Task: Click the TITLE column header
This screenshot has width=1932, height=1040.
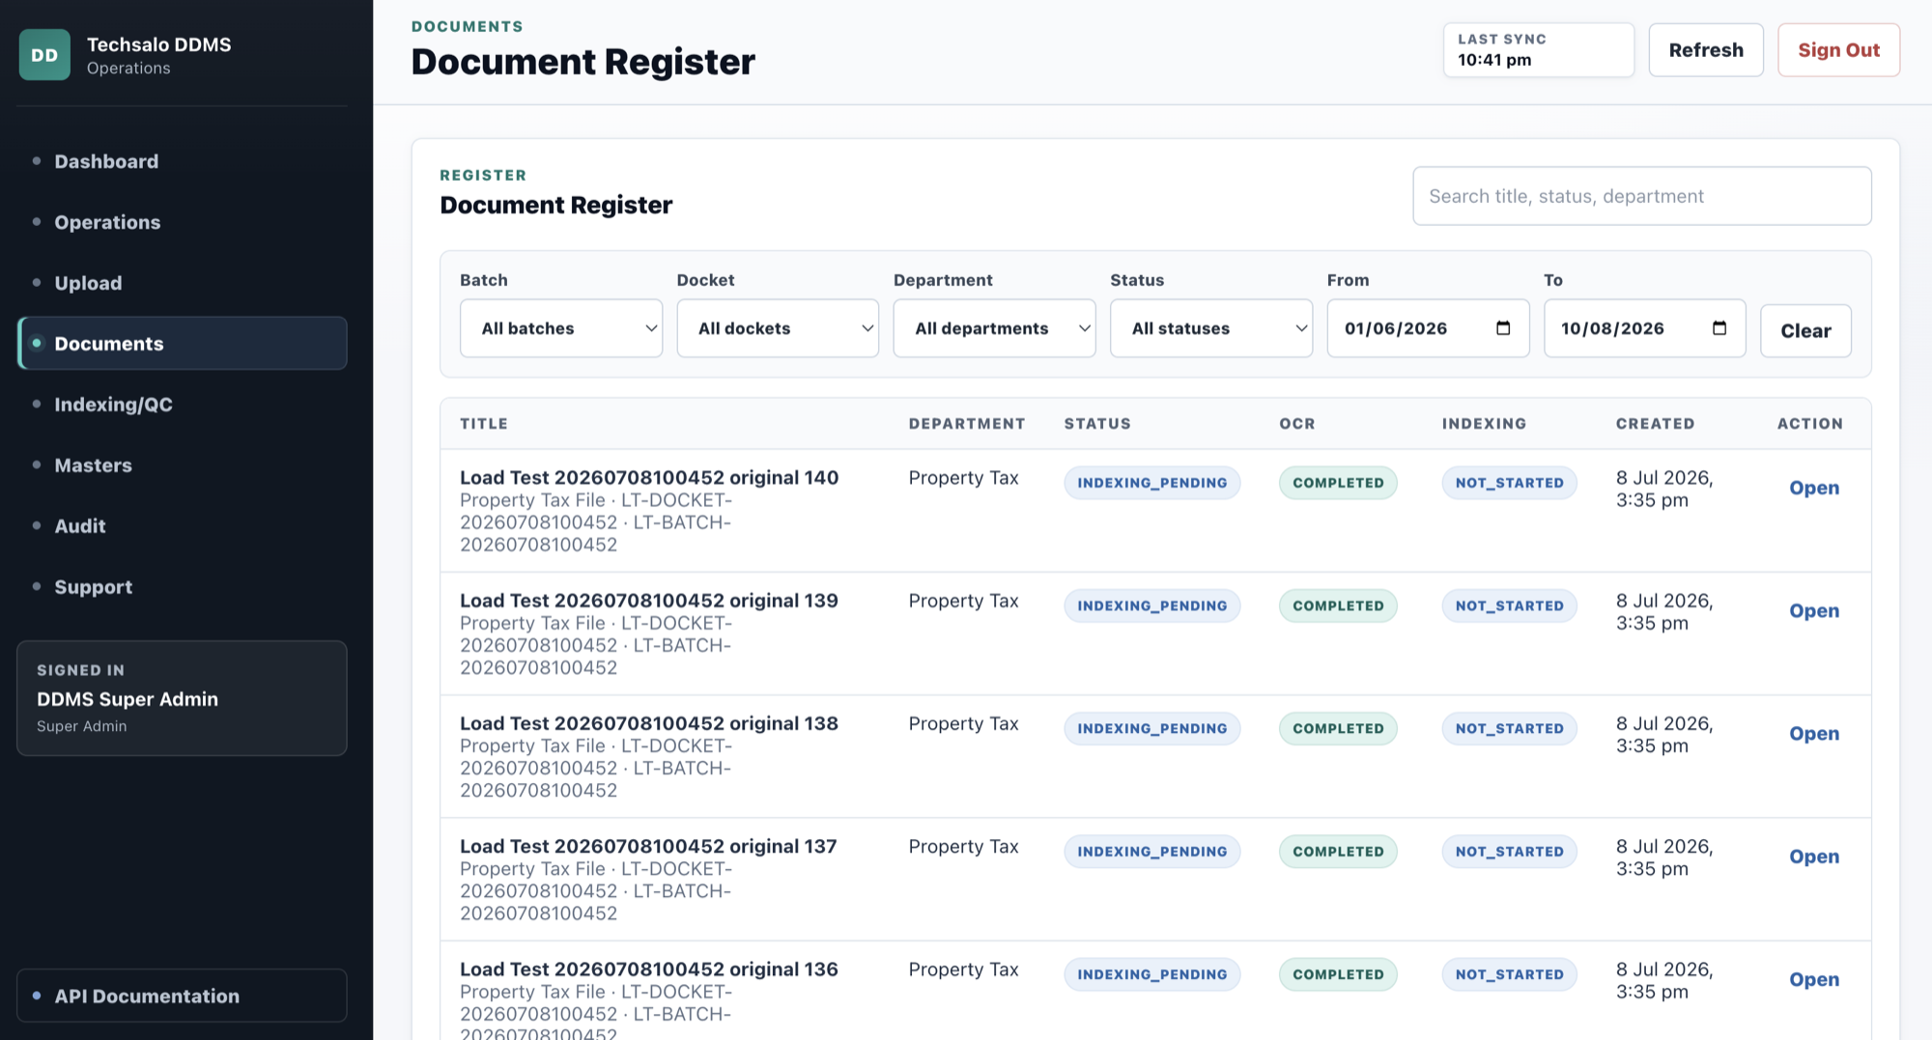Action: [x=483, y=423]
